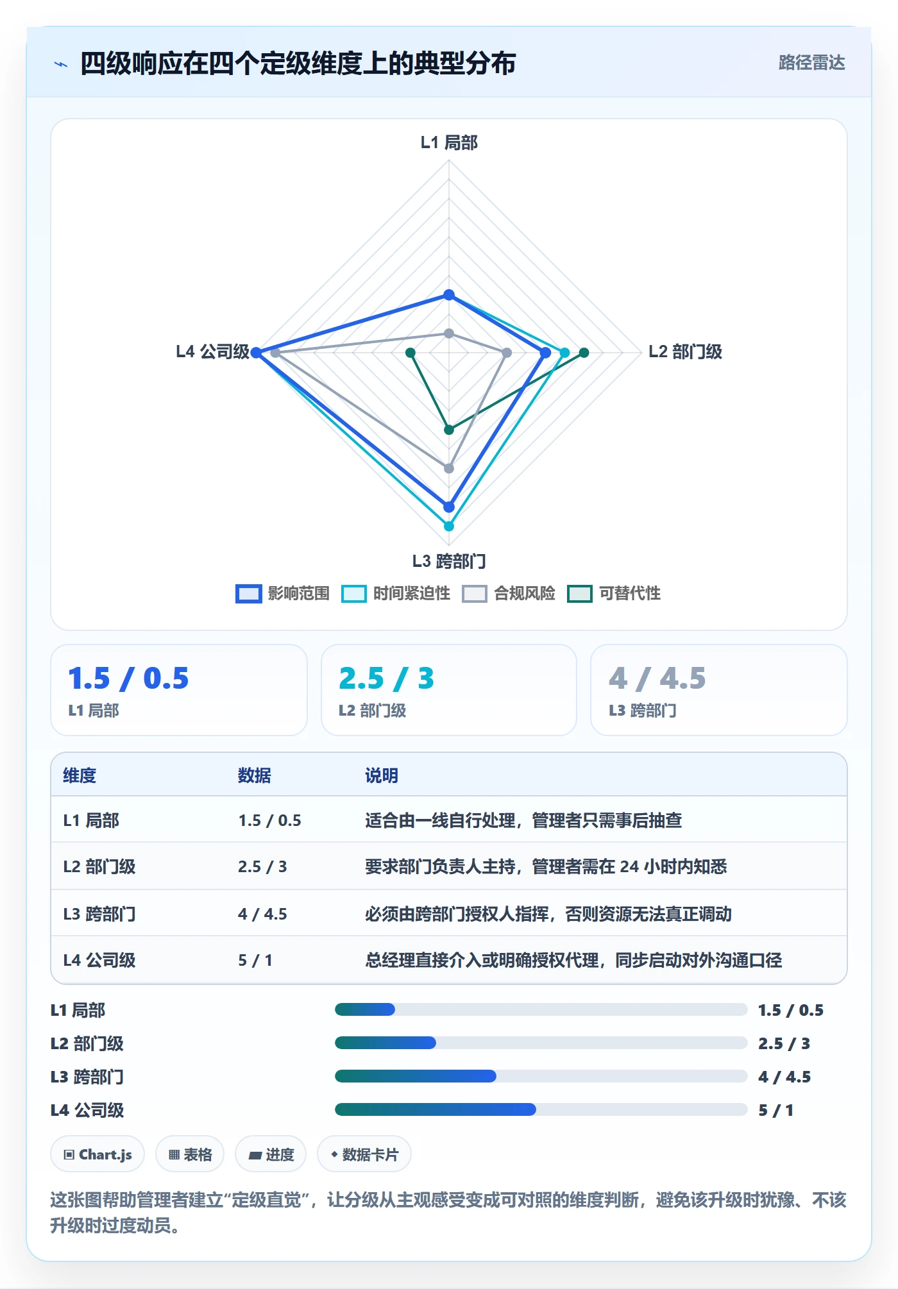The height and width of the screenshot is (1289, 898).
Task: Toggle 可替代性 legend swatch
Action: point(580,594)
